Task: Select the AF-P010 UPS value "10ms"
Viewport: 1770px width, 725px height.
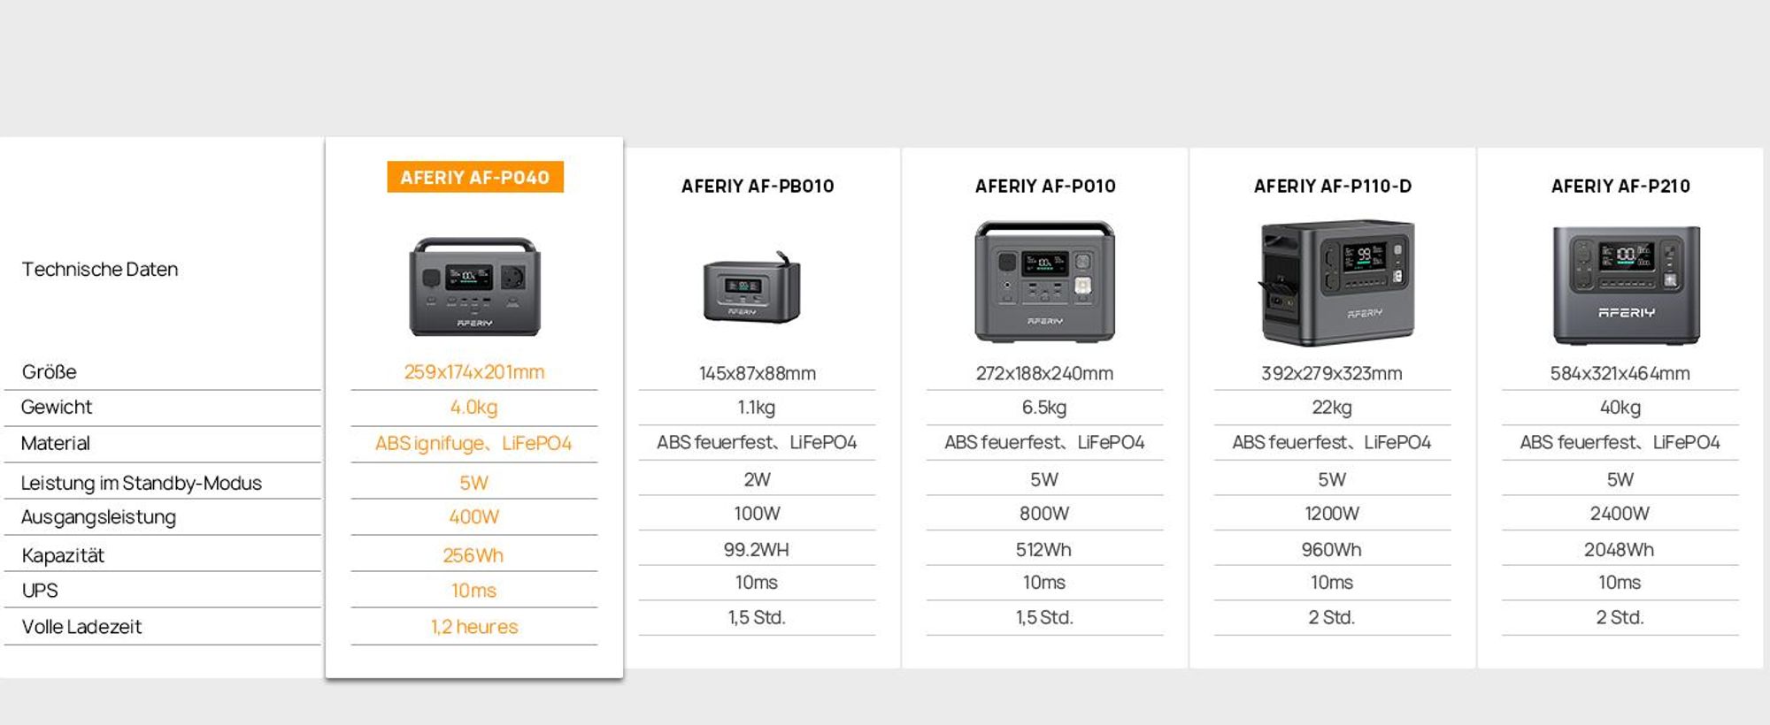Action: [1044, 582]
